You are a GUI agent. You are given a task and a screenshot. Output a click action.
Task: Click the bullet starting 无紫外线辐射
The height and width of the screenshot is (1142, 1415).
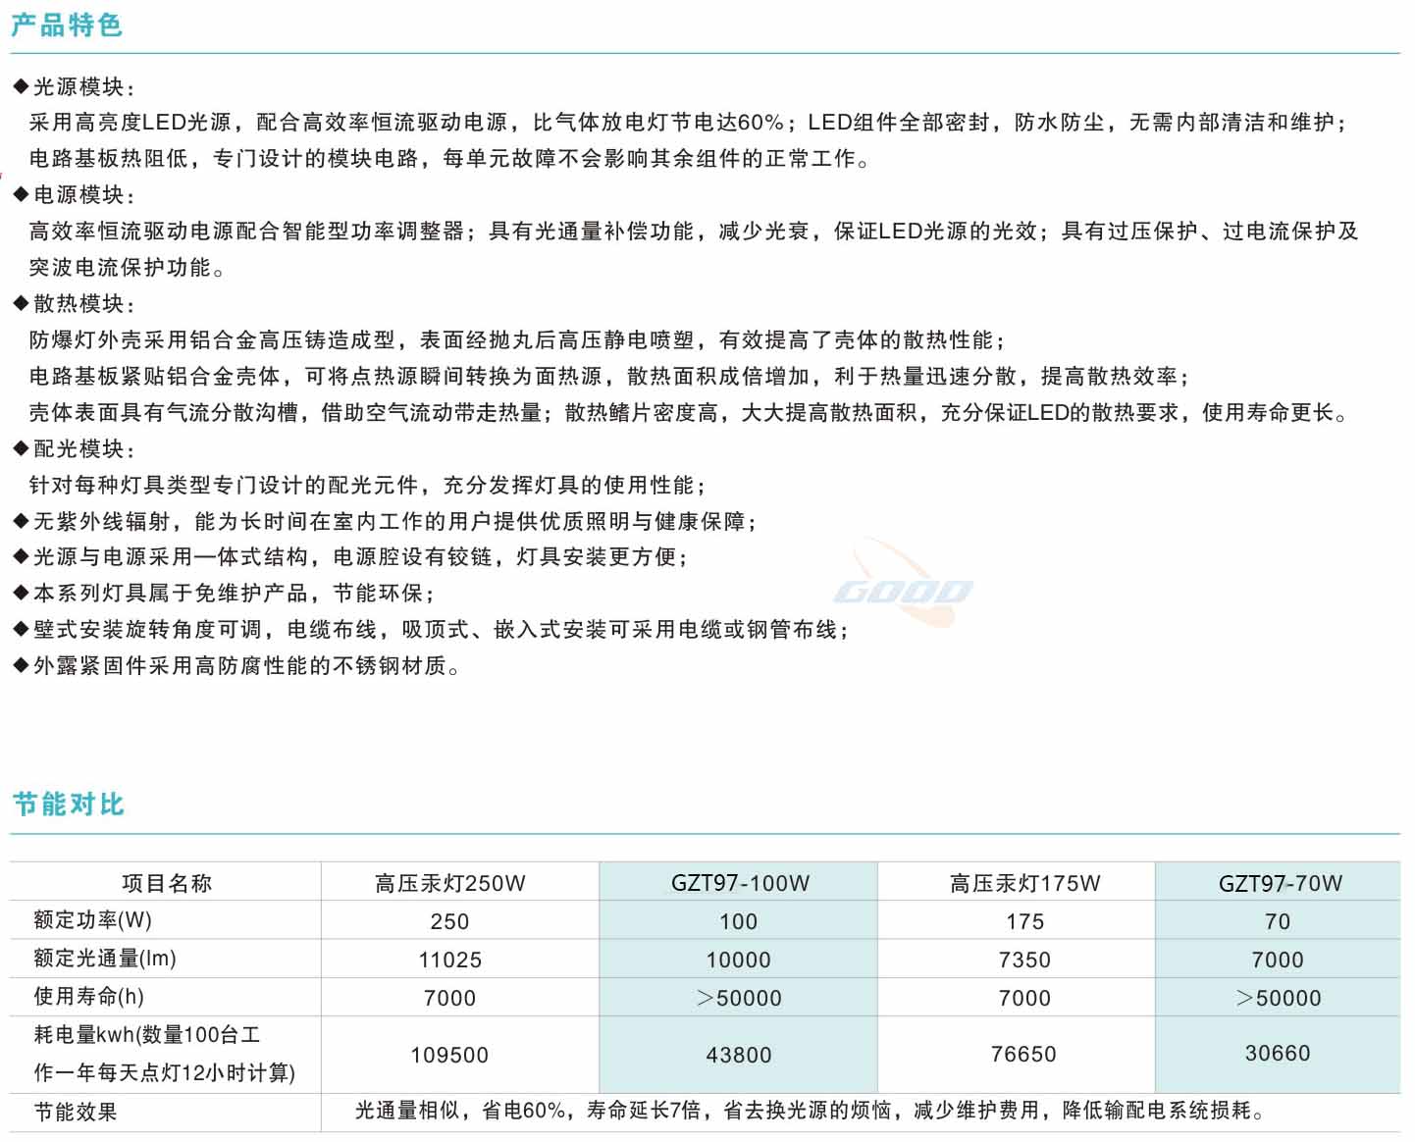386,522
